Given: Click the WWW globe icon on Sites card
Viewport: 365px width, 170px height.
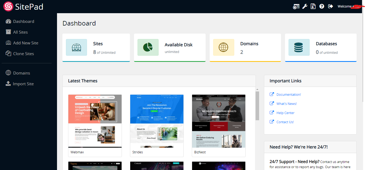Looking at the screenshot, I should pyautogui.click(x=76, y=47).
